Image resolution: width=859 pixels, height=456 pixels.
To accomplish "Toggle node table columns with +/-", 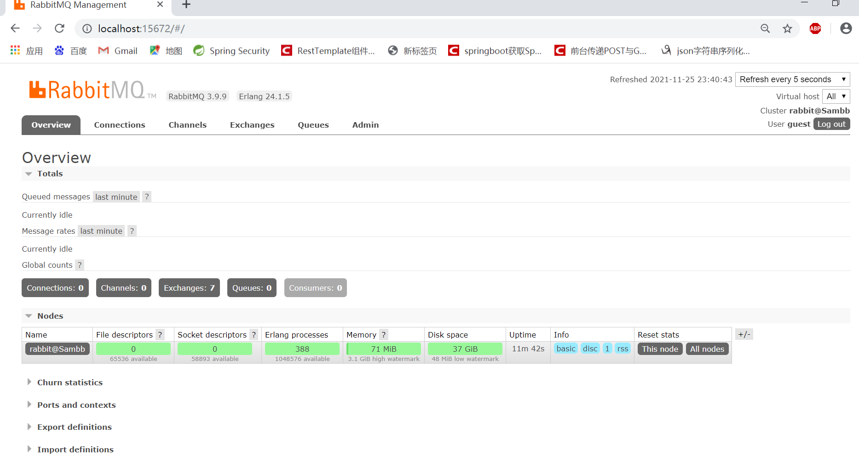I will click(744, 334).
